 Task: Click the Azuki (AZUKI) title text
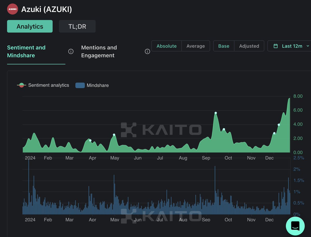47,9
